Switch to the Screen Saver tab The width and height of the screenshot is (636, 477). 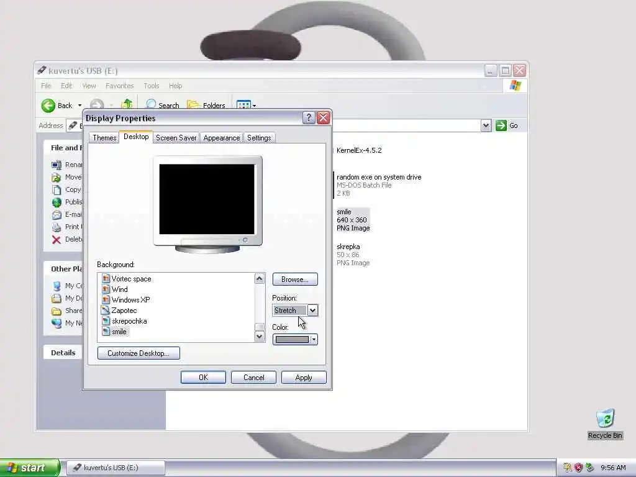pos(176,138)
